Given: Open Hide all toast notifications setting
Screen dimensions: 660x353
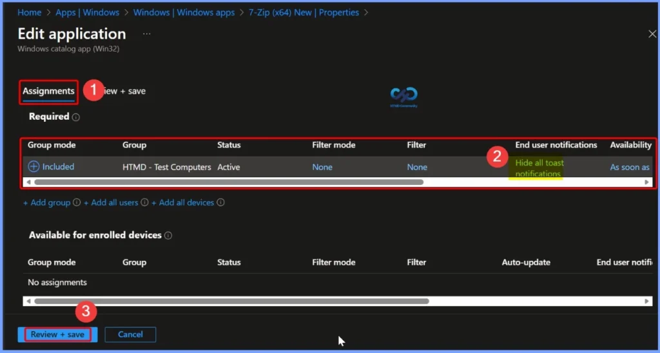Looking at the screenshot, I should [x=539, y=168].
